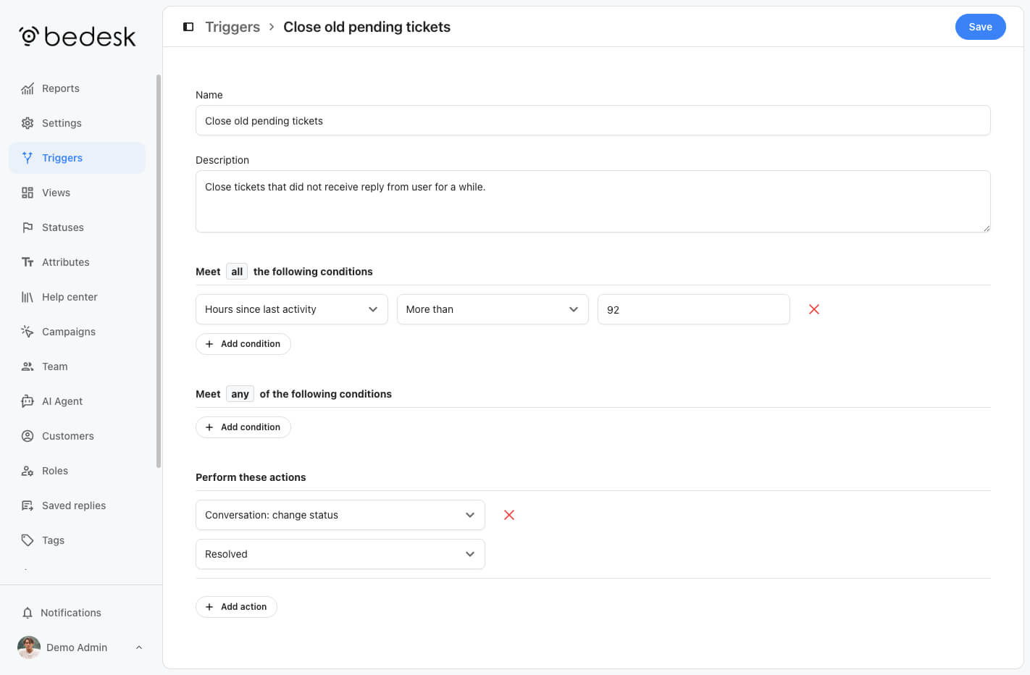1030x675 pixels.
Task: Go to Views section
Action: click(x=77, y=193)
